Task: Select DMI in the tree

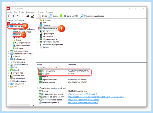Action: click(17, 34)
